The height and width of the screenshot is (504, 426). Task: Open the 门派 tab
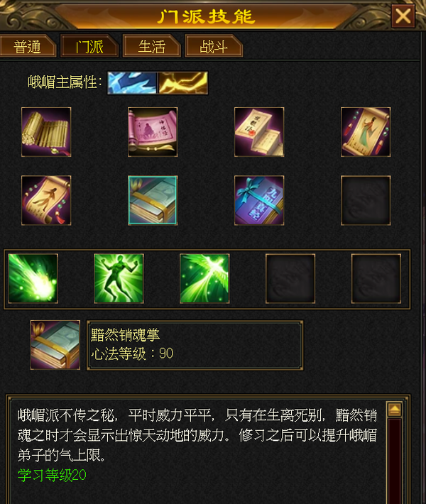[89, 46]
